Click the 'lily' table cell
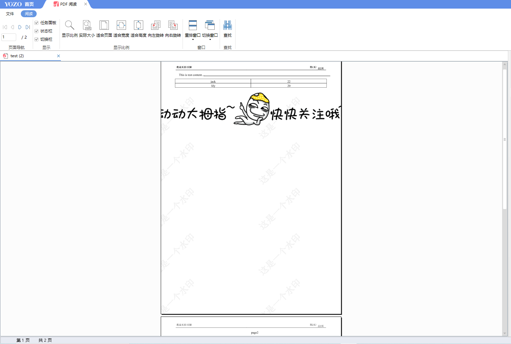Image resolution: width=511 pixels, height=344 pixels. click(x=213, y=86)
